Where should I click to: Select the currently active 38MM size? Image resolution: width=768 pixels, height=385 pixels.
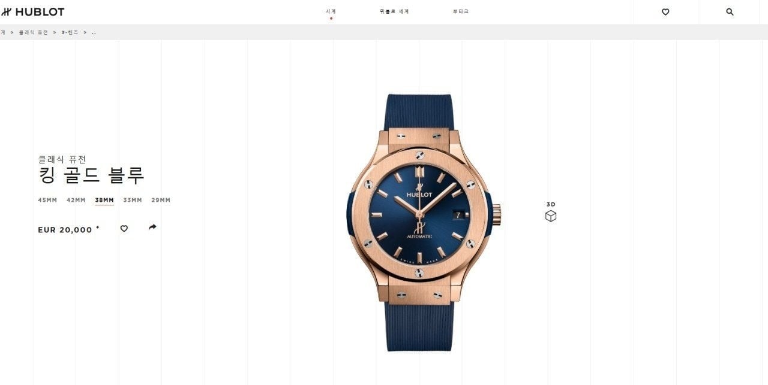(104, 200)
